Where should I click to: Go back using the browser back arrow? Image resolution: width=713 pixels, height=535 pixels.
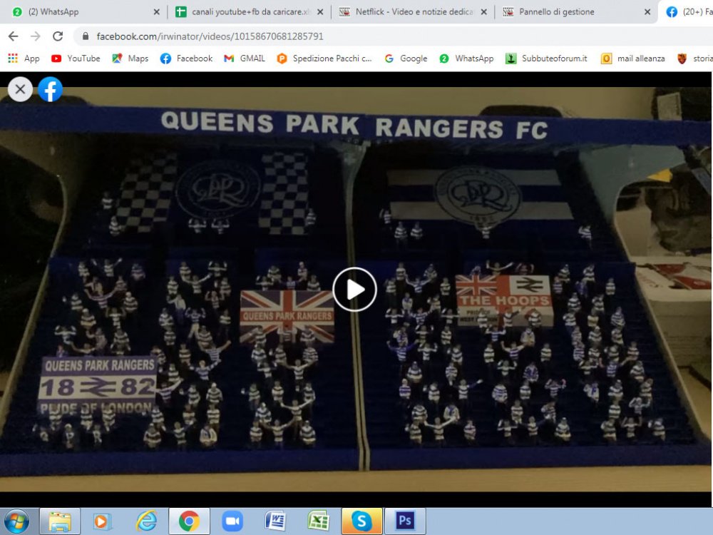coord(14,36)
